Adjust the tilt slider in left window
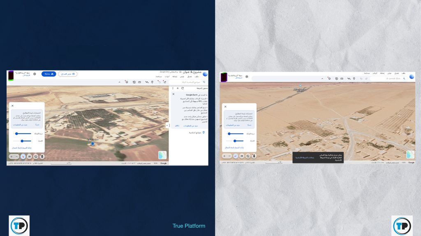The height and width of the screenshot is (236, 421). tap(23, 134)
